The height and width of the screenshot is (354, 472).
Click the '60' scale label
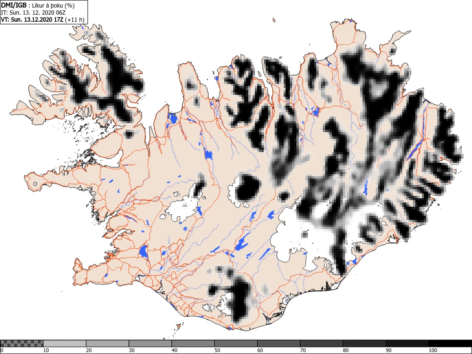[x=260, y=350]
